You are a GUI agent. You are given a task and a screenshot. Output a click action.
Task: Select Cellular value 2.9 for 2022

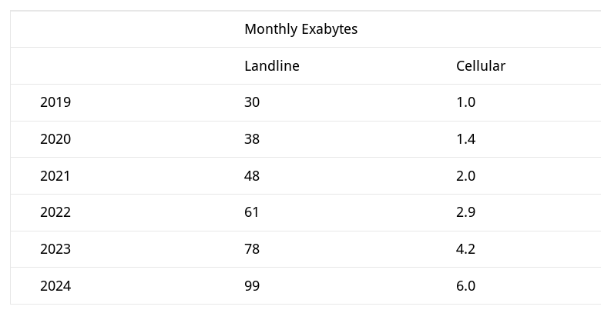click(x=465, y=212)
